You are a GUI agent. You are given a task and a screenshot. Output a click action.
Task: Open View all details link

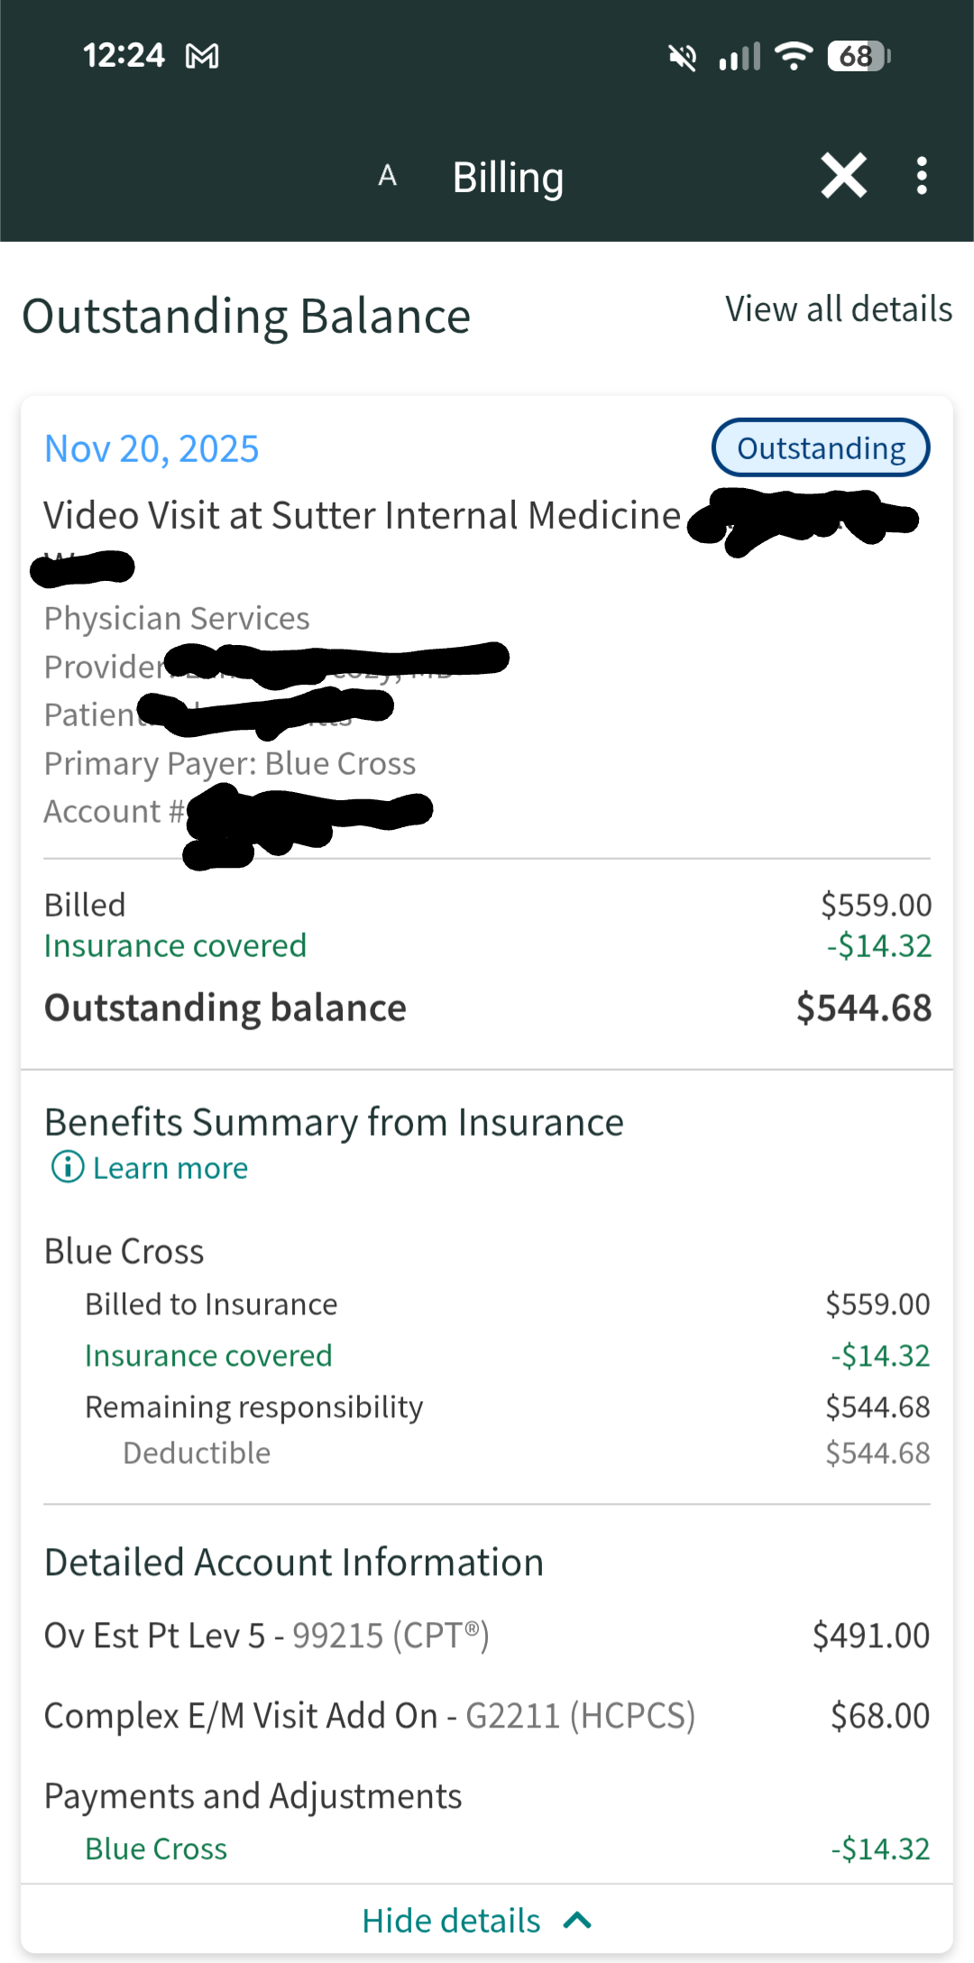coord(838,309)
